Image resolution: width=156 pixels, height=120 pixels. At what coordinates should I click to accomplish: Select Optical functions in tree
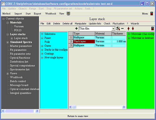point(20,58)
